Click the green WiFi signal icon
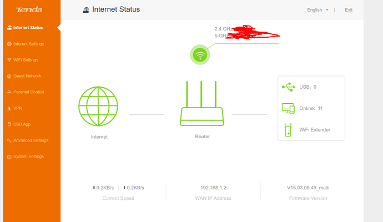383x222 pixels. tap(200, 54)
